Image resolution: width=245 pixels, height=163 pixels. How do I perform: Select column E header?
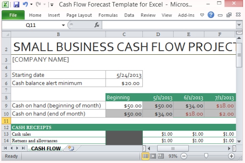188,34
